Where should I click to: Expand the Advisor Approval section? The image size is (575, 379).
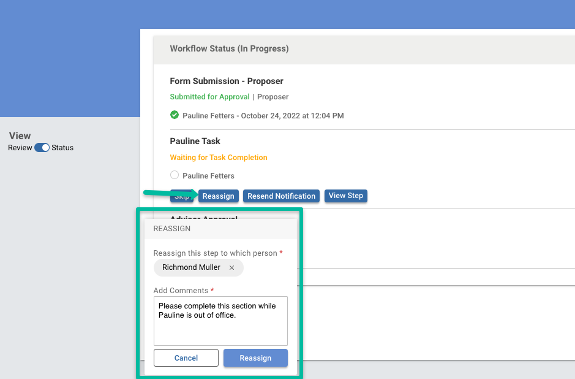point(203,219)
